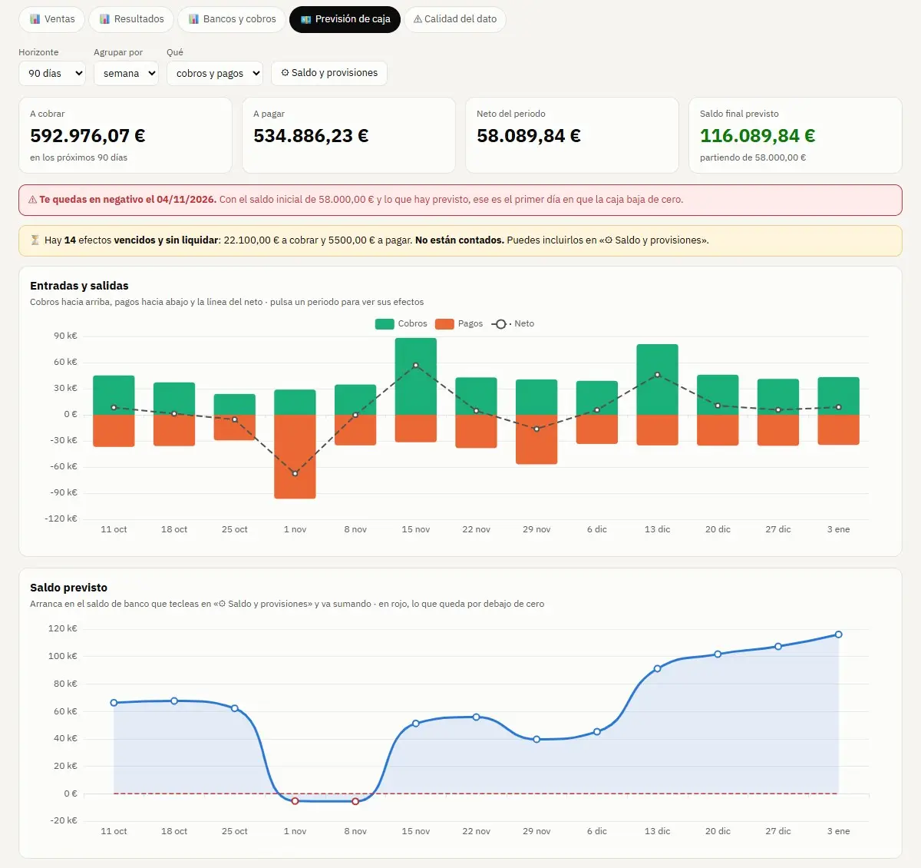
Task: Click the Saldo previsto point at 11 oct
Action: 114,703
